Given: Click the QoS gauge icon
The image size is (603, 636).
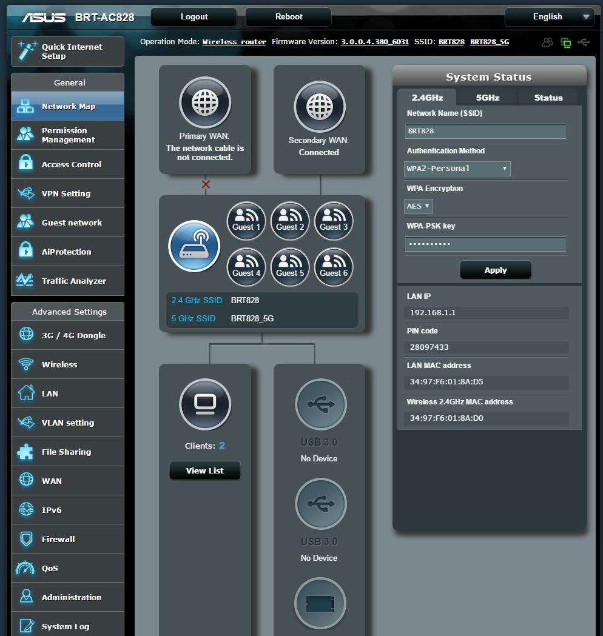Looking at the screenshot, I should pos(25,568).
